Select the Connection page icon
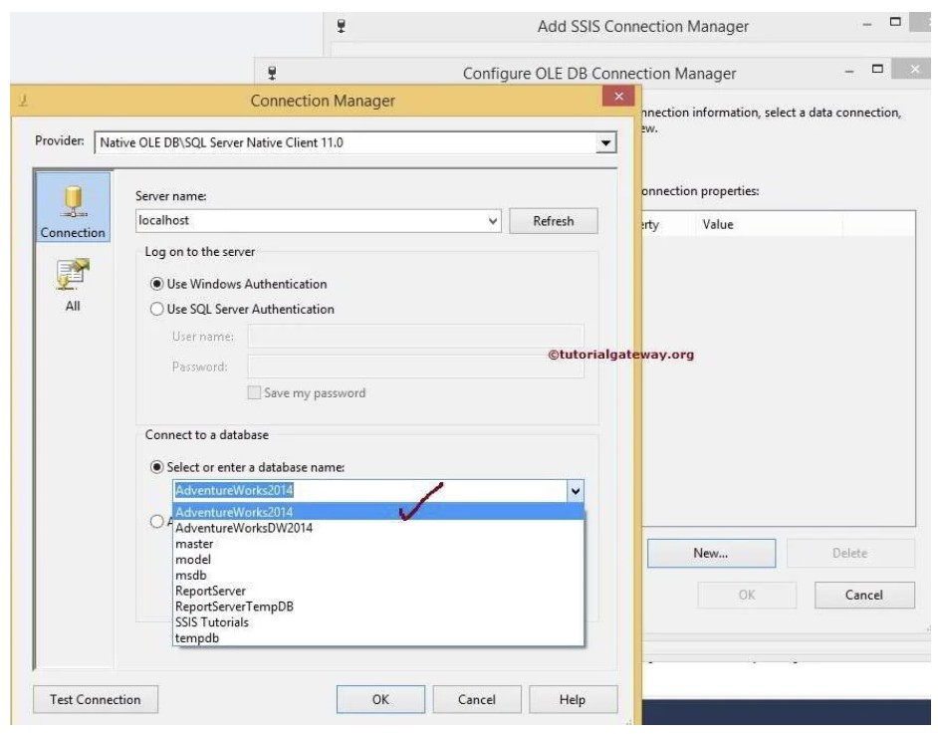 click(x=73, y=207)
